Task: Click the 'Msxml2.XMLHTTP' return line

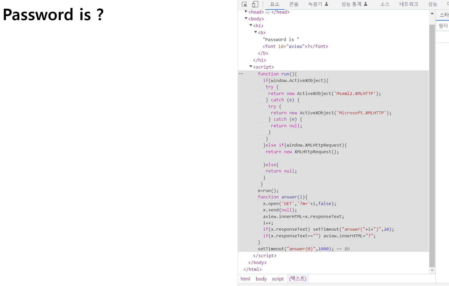Action: (325, 93)
